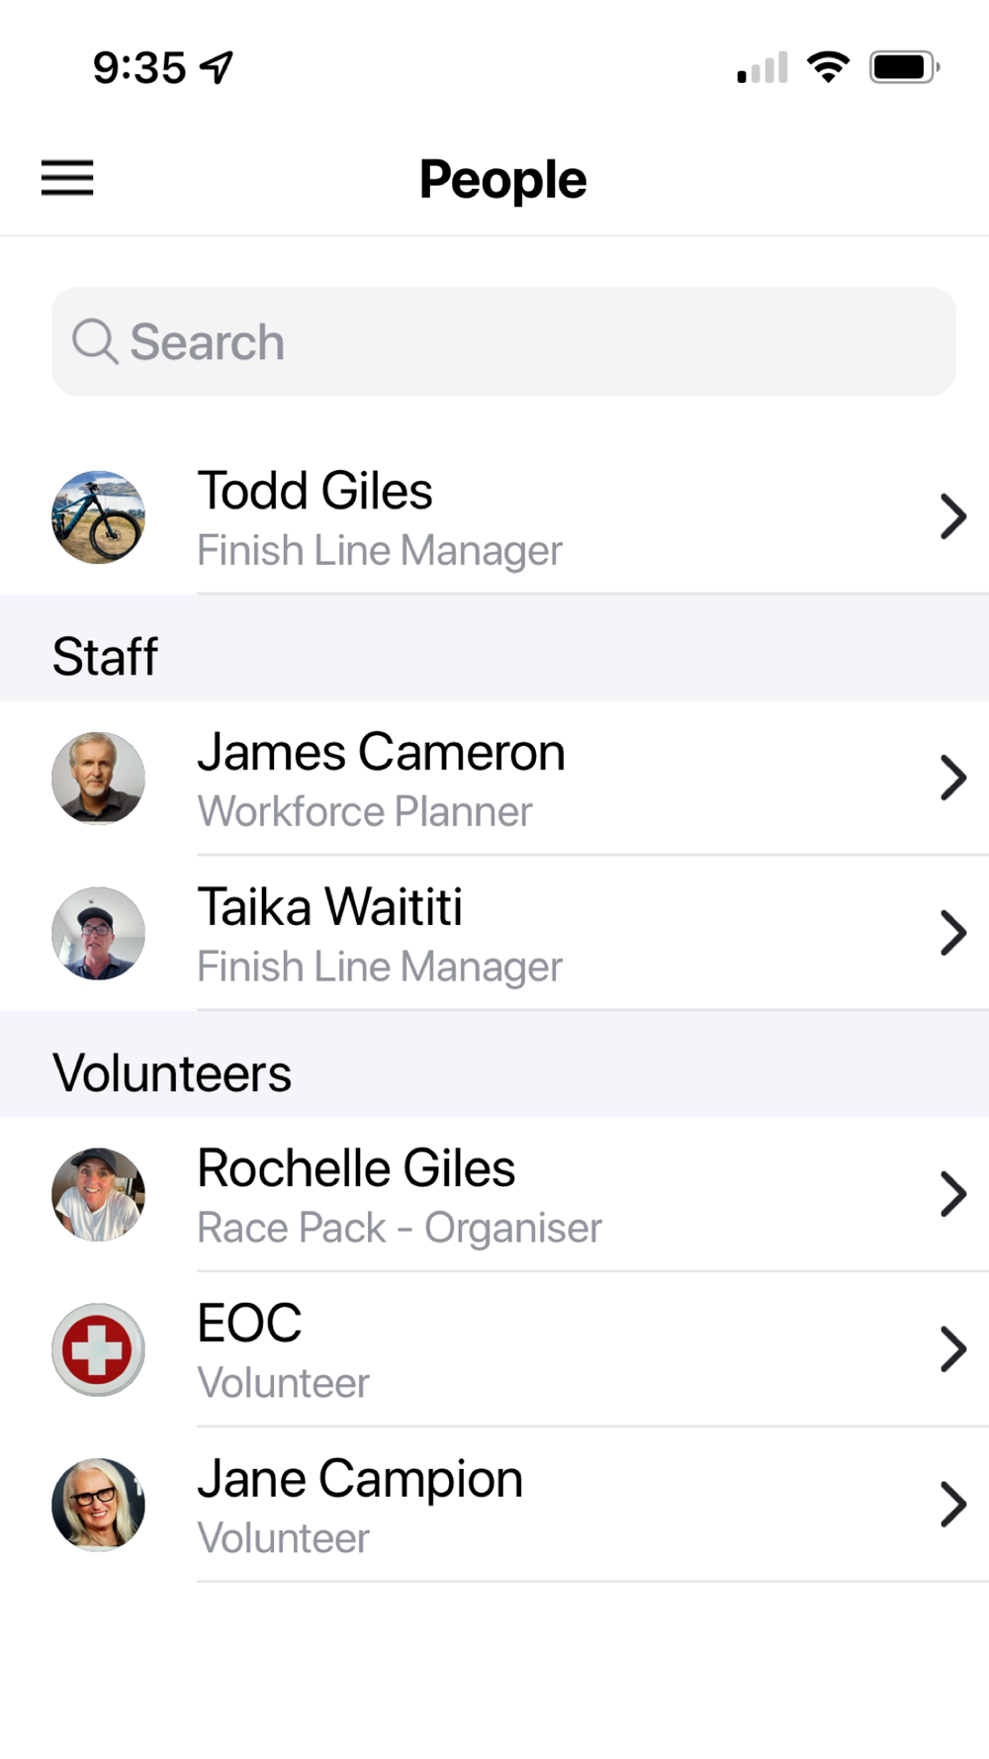Tap the battery status icon
The image size is (989, 1759).
904,67
